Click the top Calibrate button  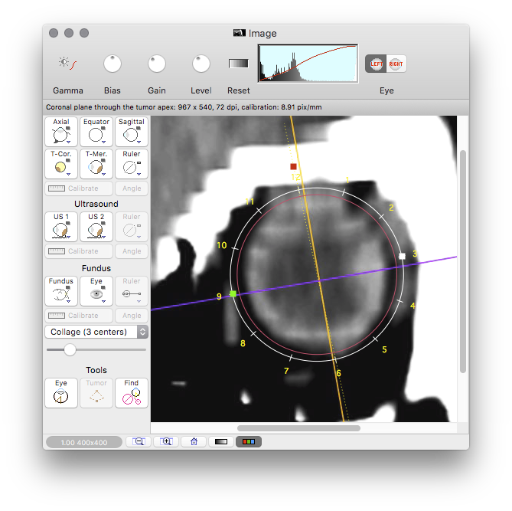[79, 188]
